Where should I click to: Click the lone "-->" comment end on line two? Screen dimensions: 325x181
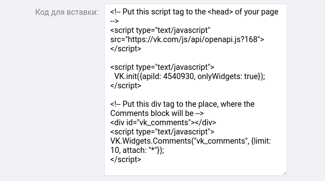point(114,21)
